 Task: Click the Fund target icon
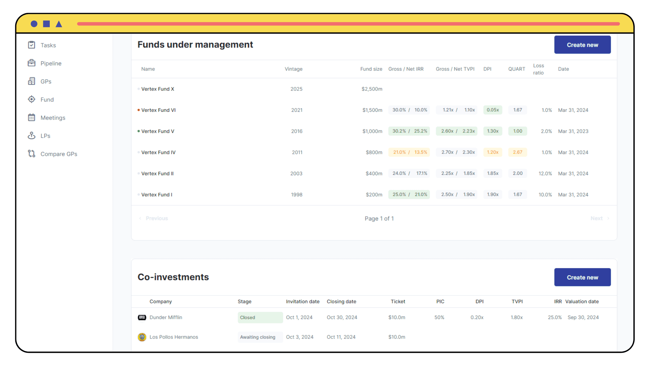[31, 99]
